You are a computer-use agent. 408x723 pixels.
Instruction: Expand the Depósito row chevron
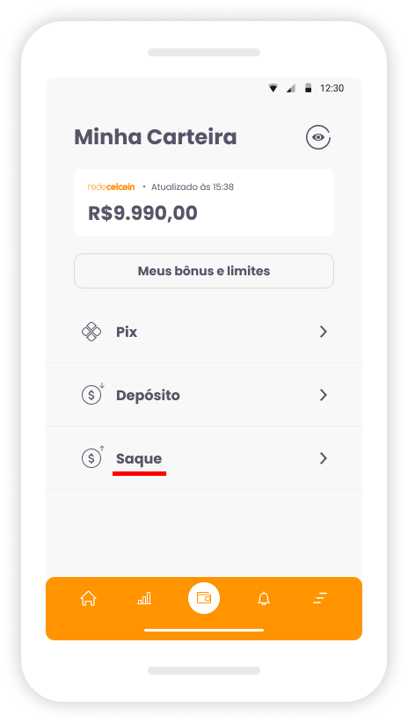pyautogui.click(x=324, y=395)
